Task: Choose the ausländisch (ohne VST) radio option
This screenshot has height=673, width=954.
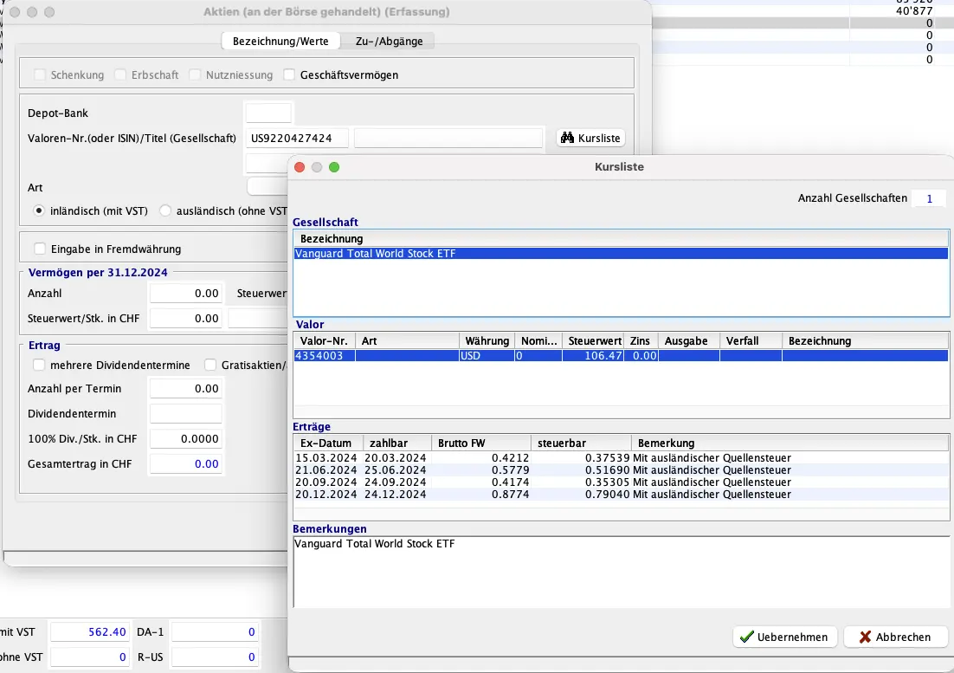Action: click(x=165, y=210)
